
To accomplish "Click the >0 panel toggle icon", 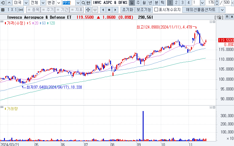I will point(3,3).
